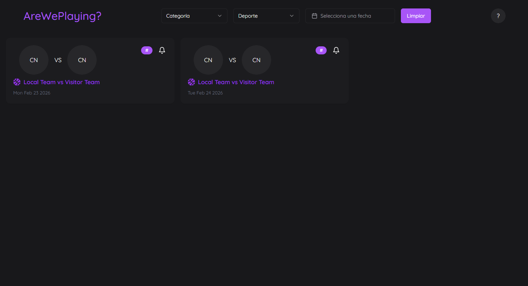Click the basketball icon on the Tue Feb 24 card
This screenshot has height=286, width=528.
click(191, 82)
